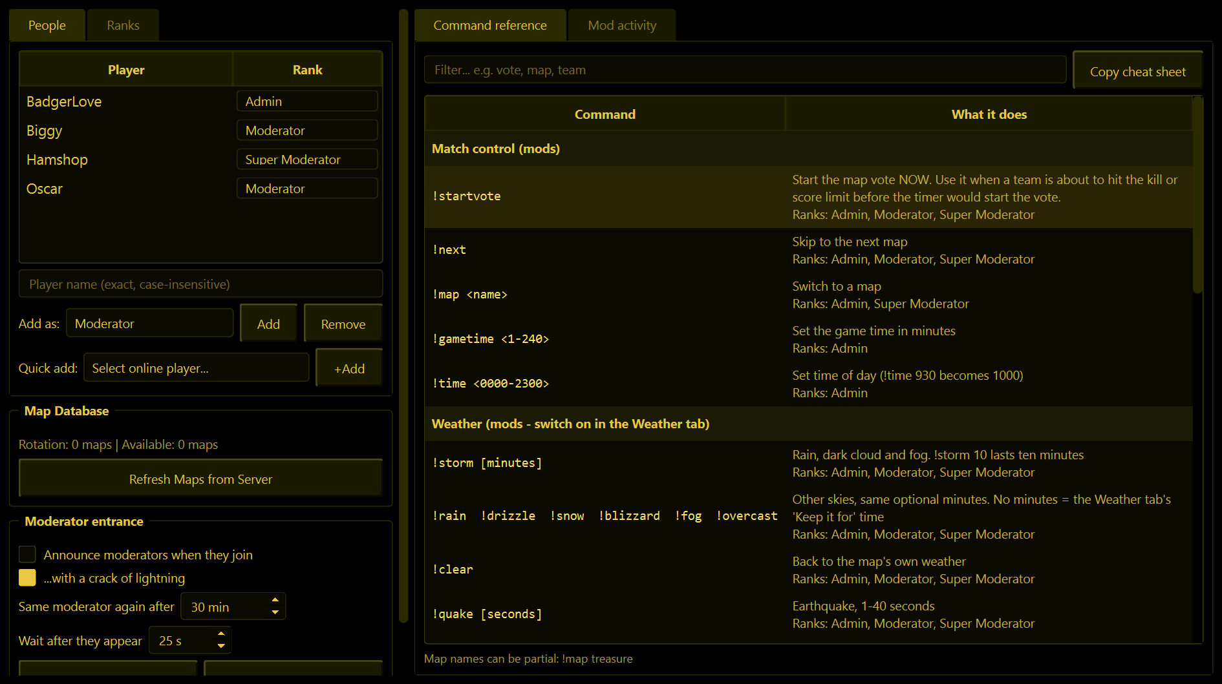Click the left panel scrollbar

[403, 316]
